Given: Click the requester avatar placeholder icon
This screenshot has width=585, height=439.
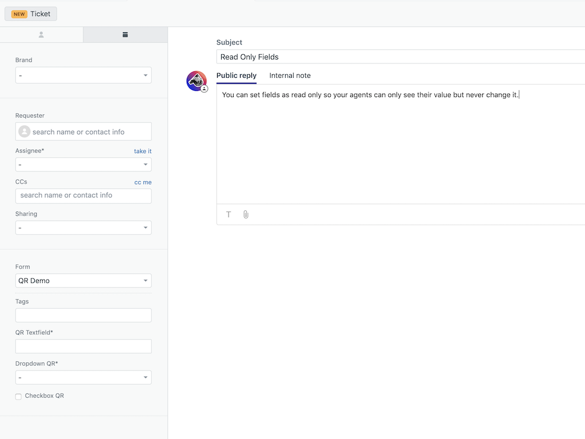Looking at the screenshot, I should point(25,131).
